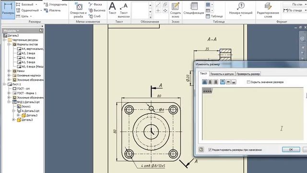Click the Создать эскиз button
The image size is (307, 173).
(176, 10)
